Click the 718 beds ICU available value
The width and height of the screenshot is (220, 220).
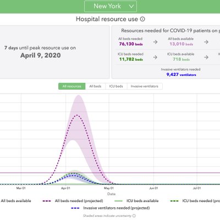click(181, 59)
